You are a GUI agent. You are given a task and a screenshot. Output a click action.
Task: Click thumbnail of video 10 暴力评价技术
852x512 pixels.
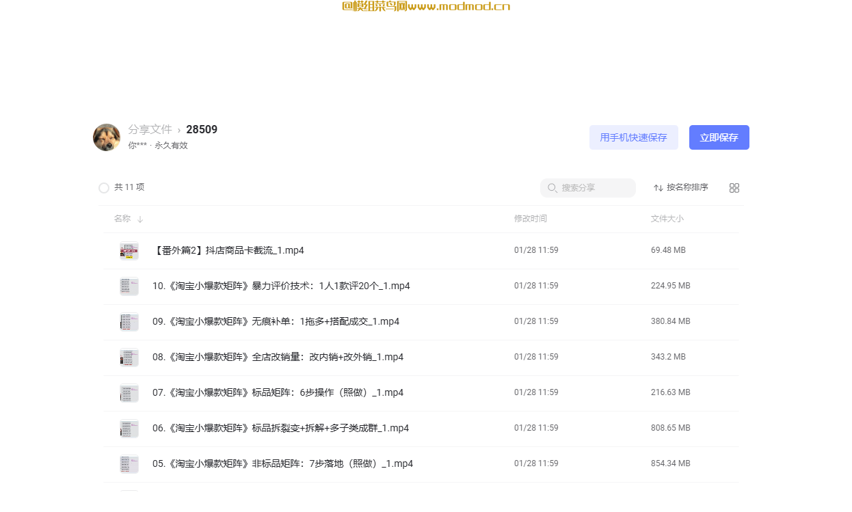coord(129,286)
